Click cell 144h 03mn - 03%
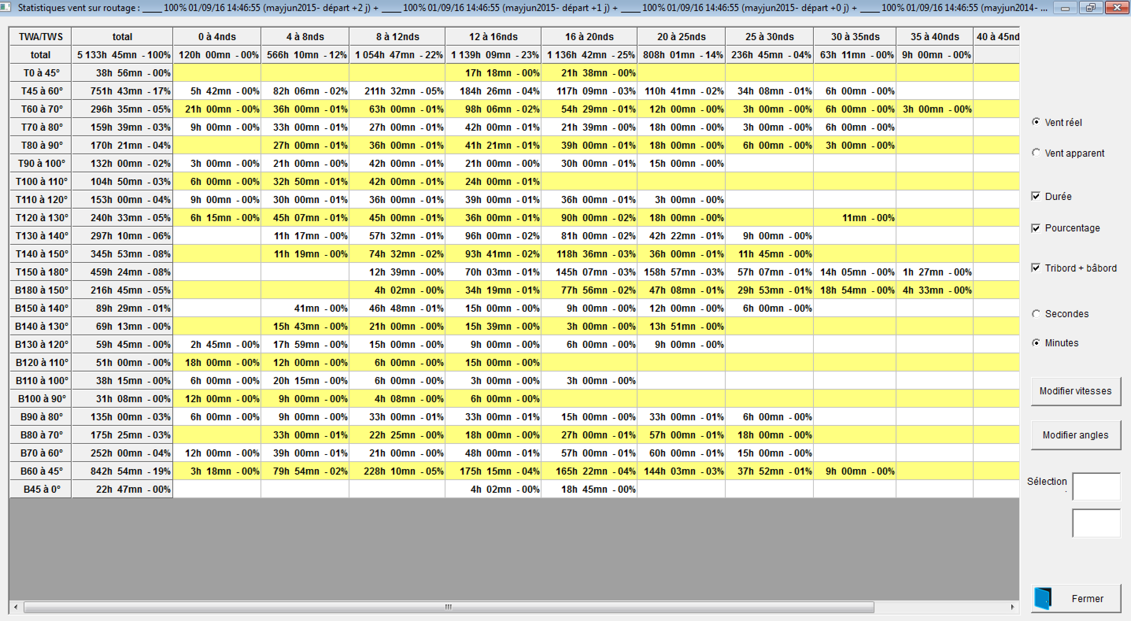This screenshot has height=621, width=1131. [682, 471]
